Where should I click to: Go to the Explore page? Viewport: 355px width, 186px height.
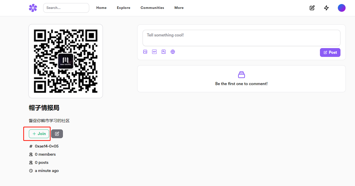(x=124, y=8)
